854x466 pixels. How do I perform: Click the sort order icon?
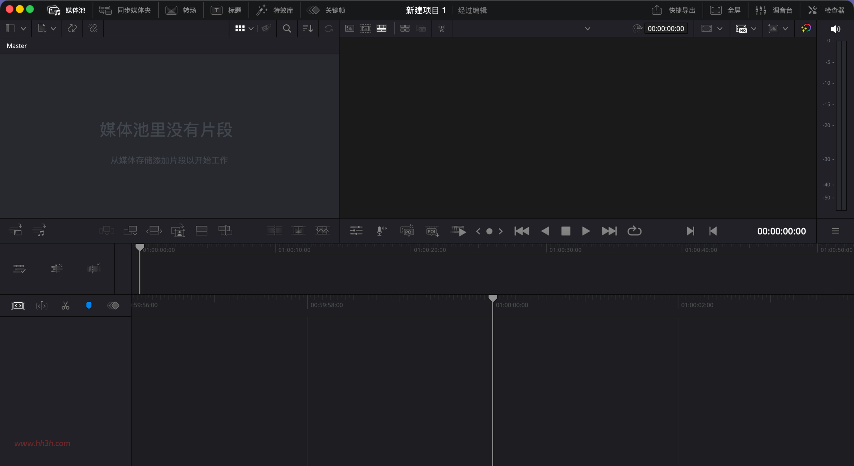308,29
